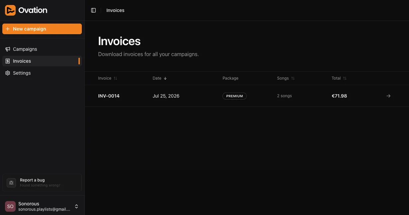Click the Jul 25, 2026 date cell

[x=166, y=96]
